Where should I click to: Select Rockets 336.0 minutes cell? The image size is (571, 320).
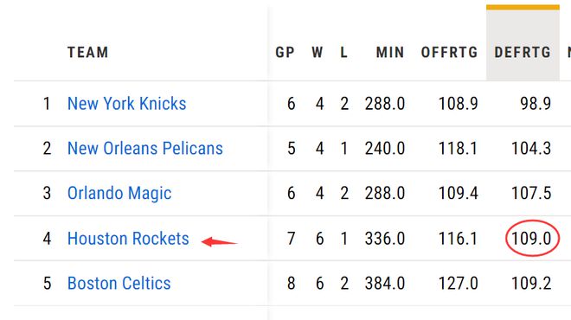point(385,239)
